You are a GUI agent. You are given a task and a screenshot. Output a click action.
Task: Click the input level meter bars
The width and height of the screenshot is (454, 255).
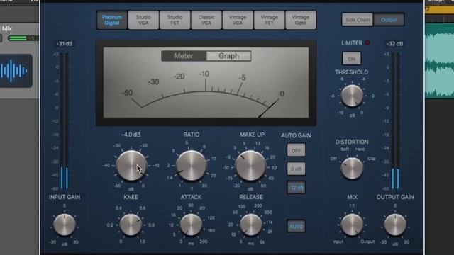(65, 121)
